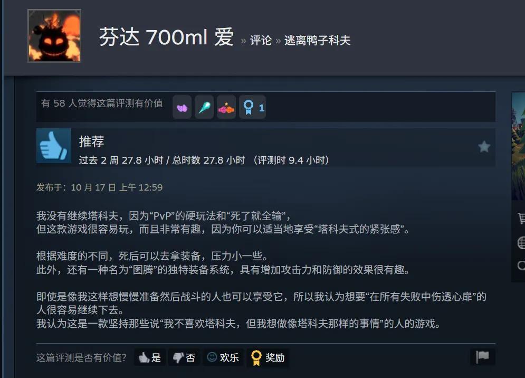Click the flaming pumpkin profile avatar

click(54, 36)
